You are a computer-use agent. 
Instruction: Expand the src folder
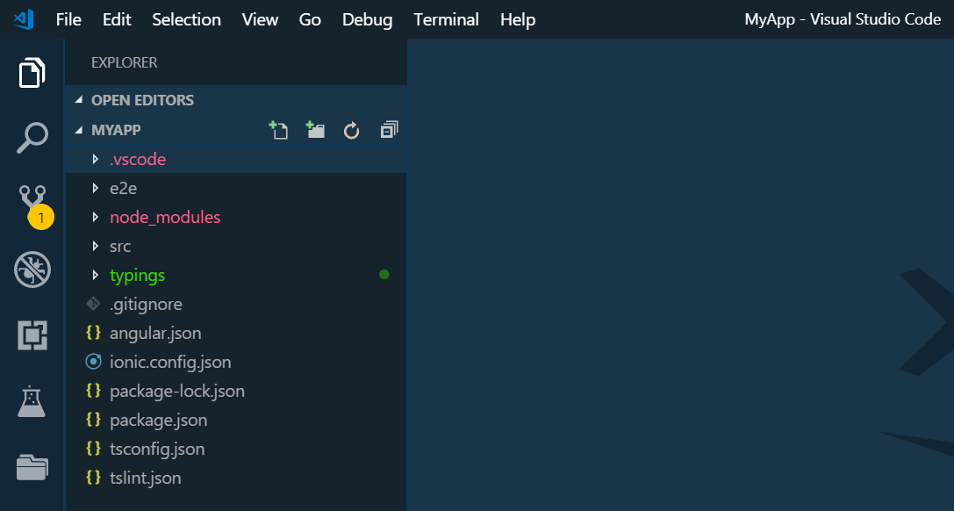[120, 247]
